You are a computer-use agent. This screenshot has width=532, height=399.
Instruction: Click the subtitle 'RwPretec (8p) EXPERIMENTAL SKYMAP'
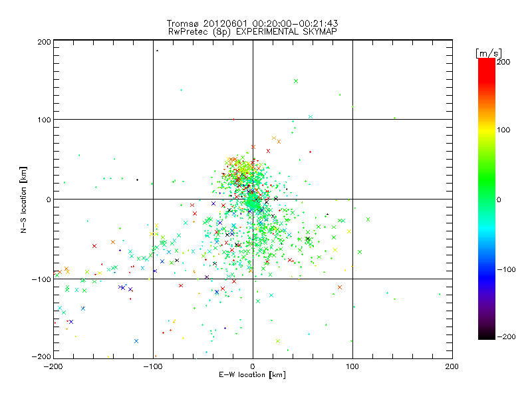pyautogui.click(x=252, y=32)
